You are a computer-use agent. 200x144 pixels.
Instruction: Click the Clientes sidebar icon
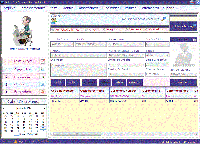pos(43,84)
